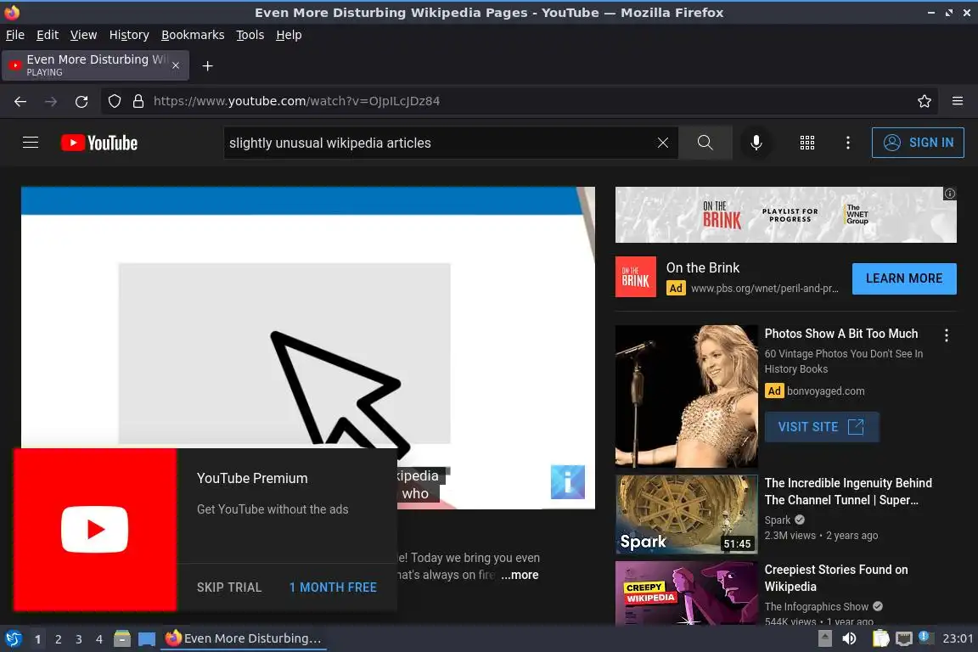Viewport: 978px width, 652px height.
Task: Open the taskbar volume speaker icon
Action: coord(849,638)
